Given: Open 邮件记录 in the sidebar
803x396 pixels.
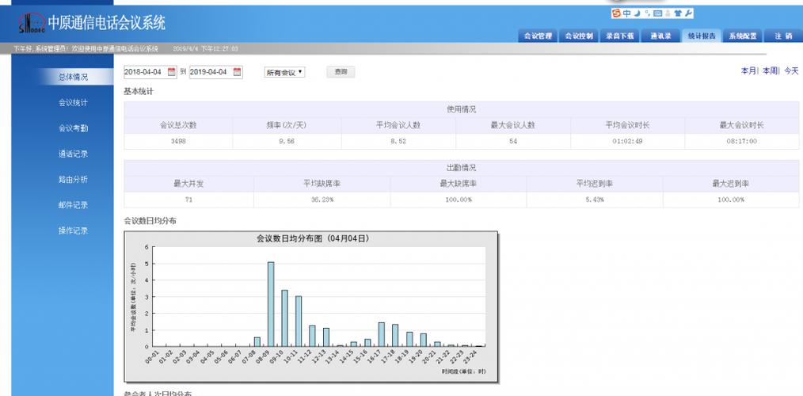Looking at the screenshot, I should pyautogui.click(x=73, y=205).
